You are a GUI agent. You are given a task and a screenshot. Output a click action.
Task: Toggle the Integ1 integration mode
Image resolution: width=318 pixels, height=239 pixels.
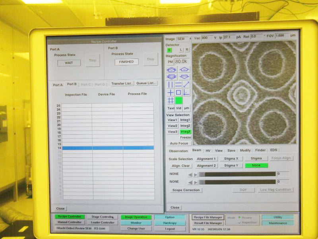[x=185, y=120]
